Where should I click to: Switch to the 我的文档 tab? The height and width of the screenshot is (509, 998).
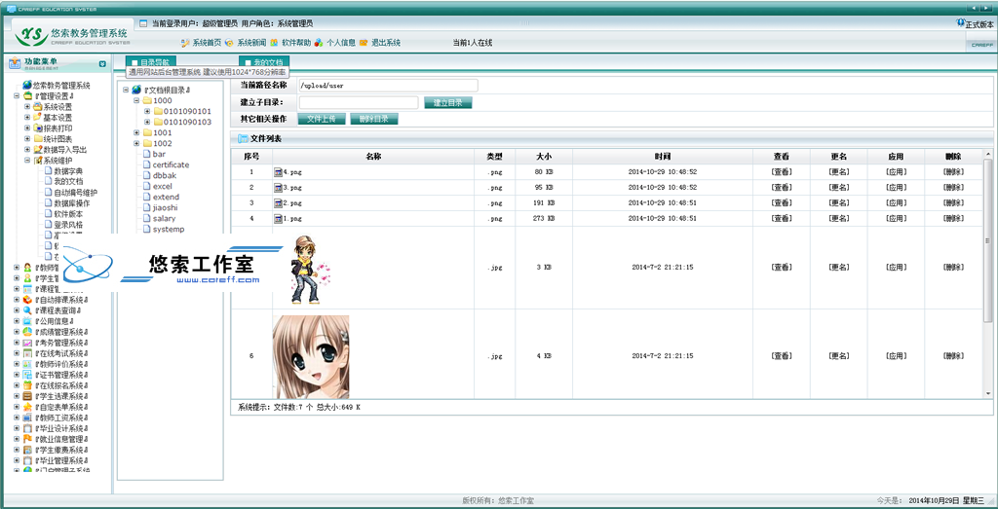pos(263,62)
